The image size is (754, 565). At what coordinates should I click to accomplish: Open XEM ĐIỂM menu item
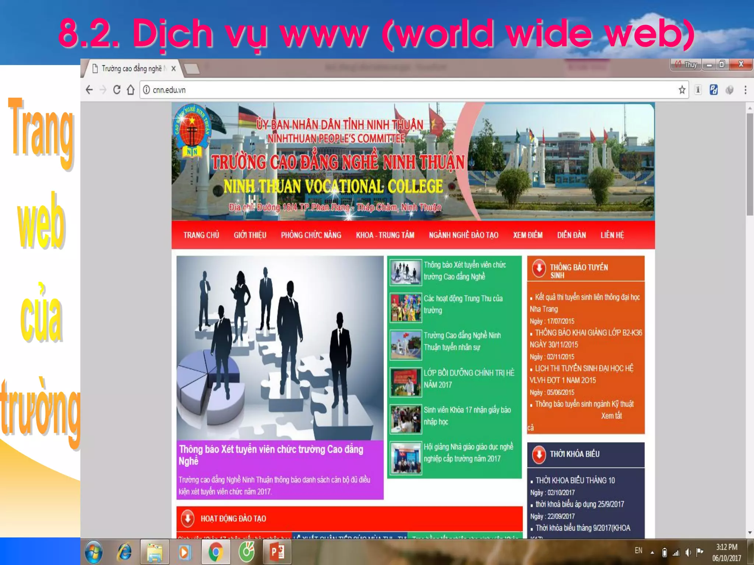(528, 235)
